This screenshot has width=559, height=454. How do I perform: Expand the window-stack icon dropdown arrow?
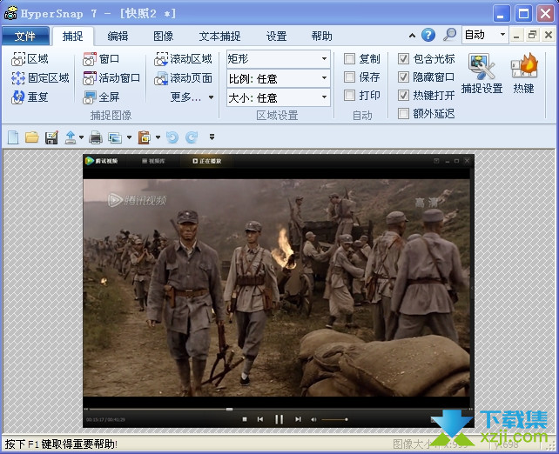pyautogui.click(x=129, y=137)
